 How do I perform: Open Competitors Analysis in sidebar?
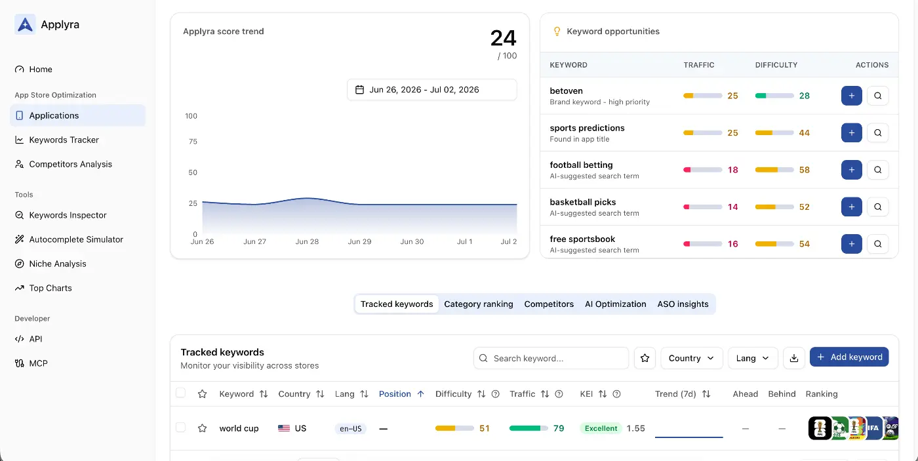pos(77,164)
